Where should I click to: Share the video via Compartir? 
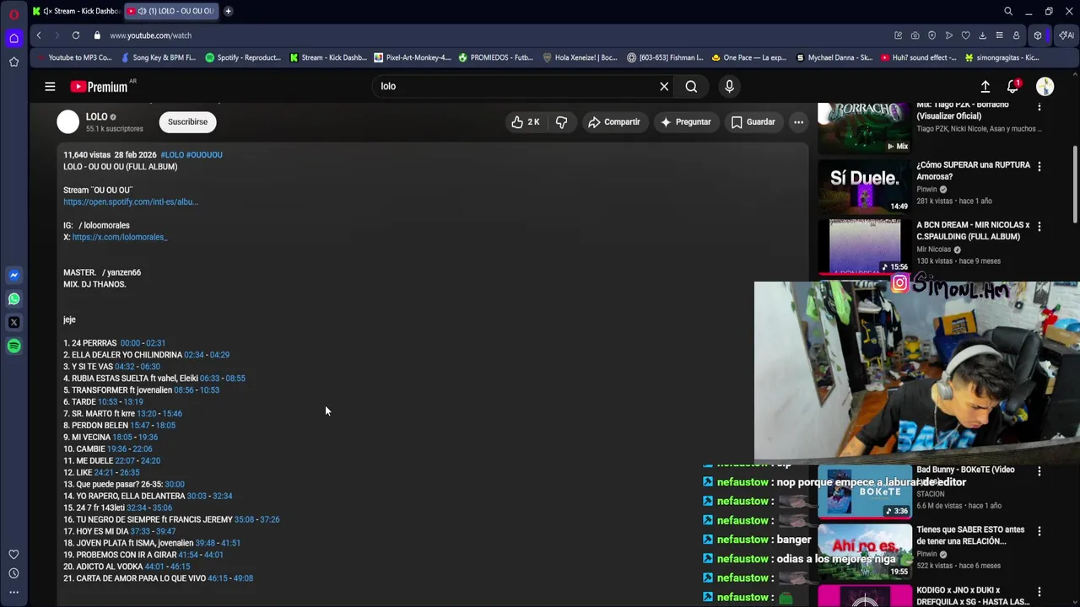(614, 122)
